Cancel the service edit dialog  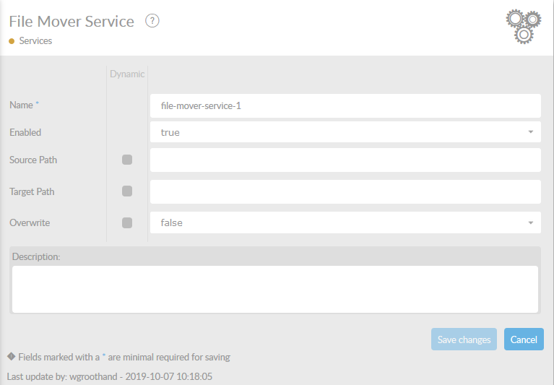(524, 339)
